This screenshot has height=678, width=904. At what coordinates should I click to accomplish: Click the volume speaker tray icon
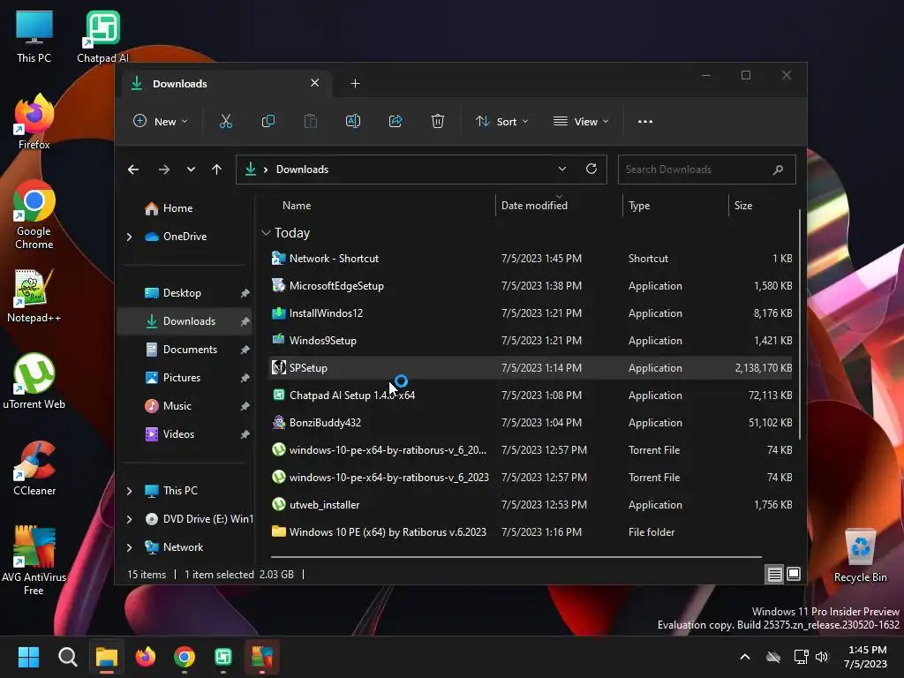tap(822, 657)
